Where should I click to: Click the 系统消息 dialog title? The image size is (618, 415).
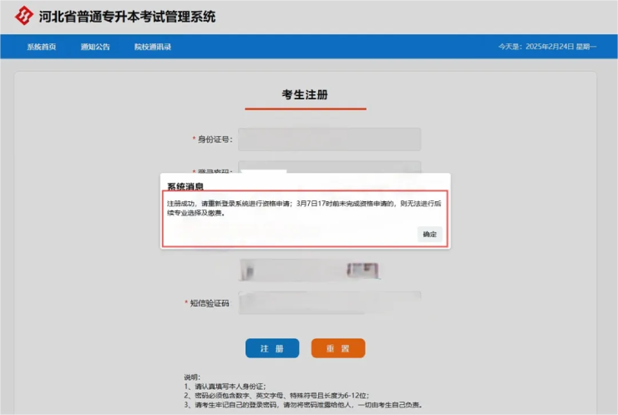(185, 186)
